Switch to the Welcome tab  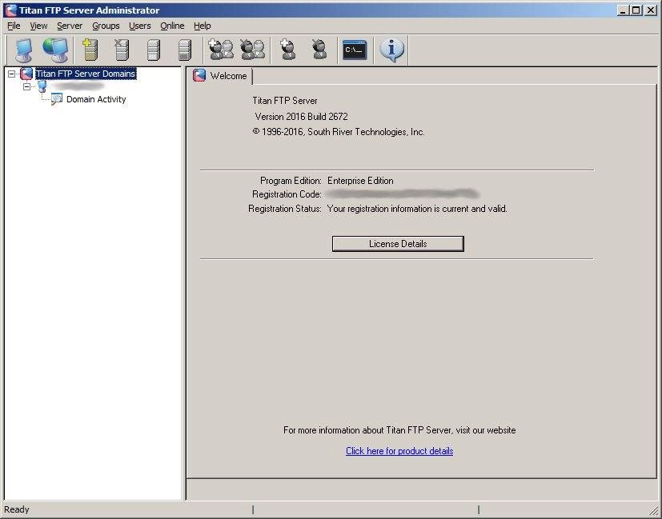point(220,76)
